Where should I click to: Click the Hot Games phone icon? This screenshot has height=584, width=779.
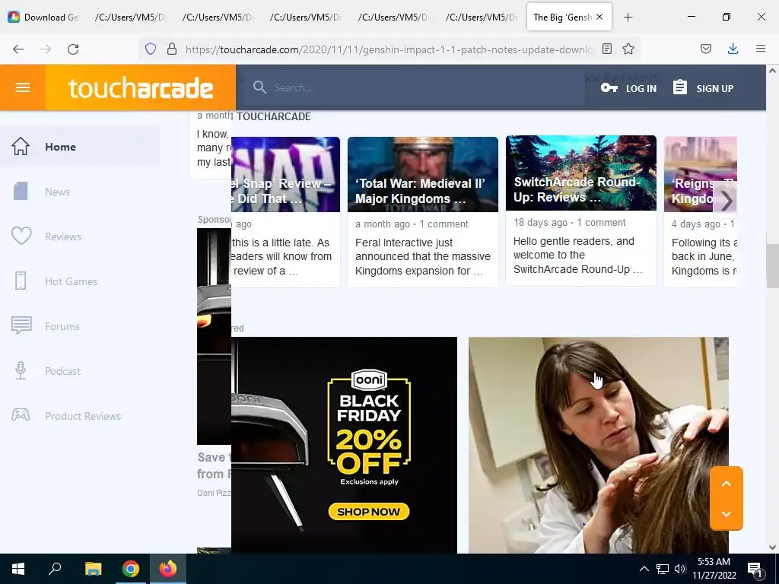point(21,281)
